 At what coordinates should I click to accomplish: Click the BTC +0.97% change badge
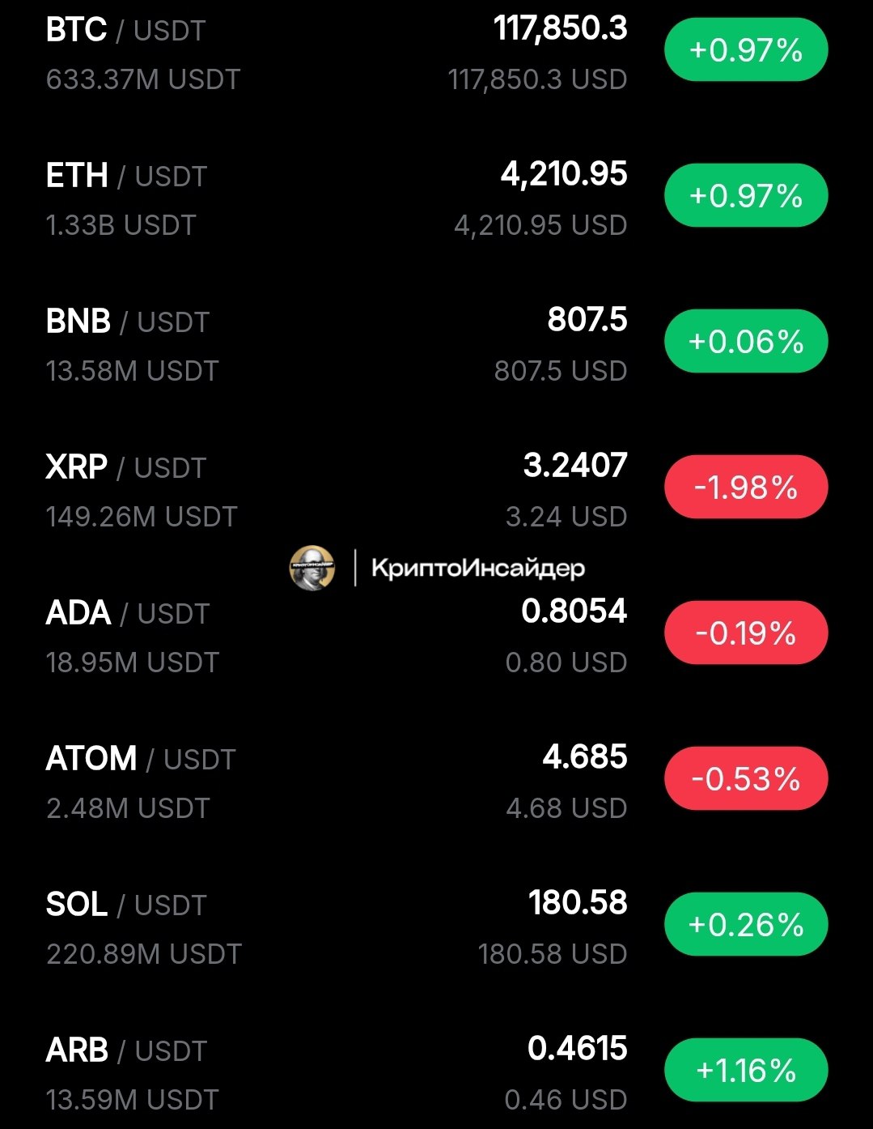click(x=746, y=50)
